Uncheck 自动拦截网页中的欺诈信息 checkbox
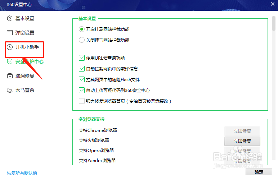 [x=81, y=69]
